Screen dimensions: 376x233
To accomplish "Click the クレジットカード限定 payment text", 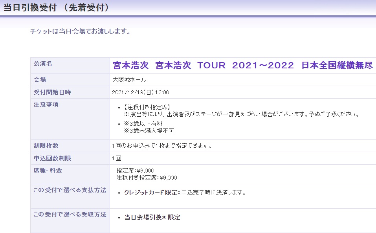I will click(x=152, y=193).
